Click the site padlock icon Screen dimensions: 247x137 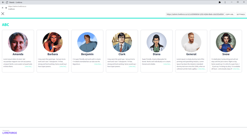click(6, 8)
